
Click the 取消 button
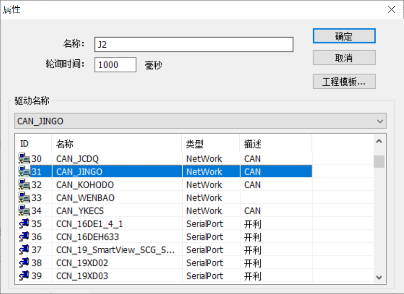344,58
